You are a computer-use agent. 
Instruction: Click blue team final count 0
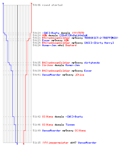point(17,144)
